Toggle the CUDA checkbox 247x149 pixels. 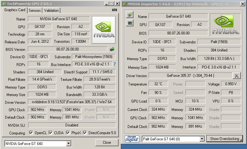click(51, 133)
